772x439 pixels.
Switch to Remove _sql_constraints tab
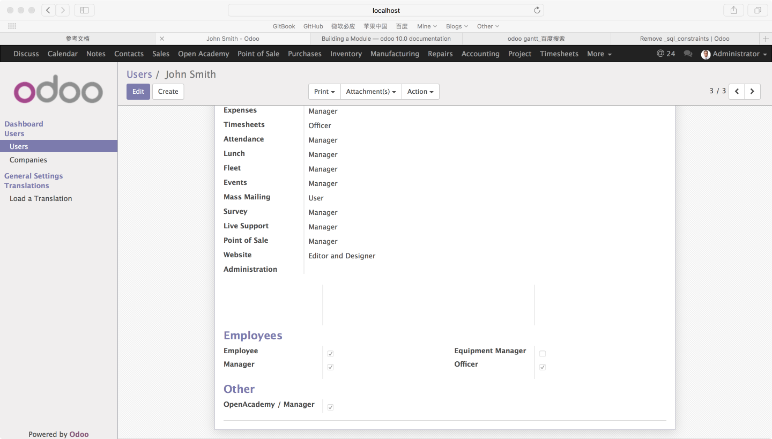point(685,39)
